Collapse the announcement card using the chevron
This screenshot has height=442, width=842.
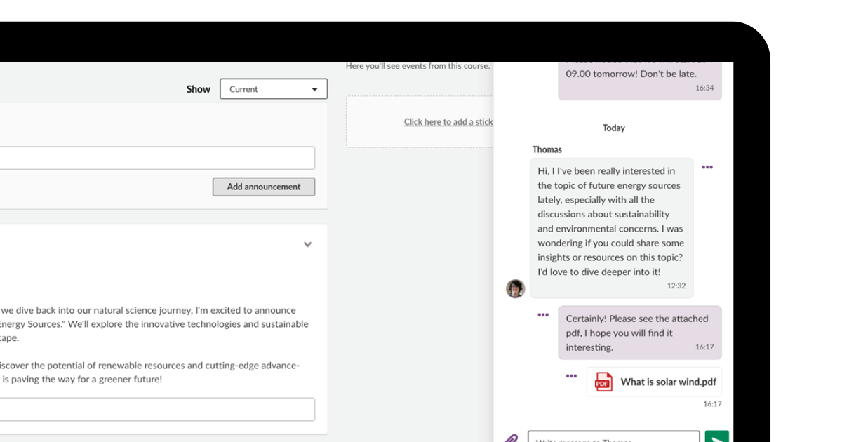point(307,245)
